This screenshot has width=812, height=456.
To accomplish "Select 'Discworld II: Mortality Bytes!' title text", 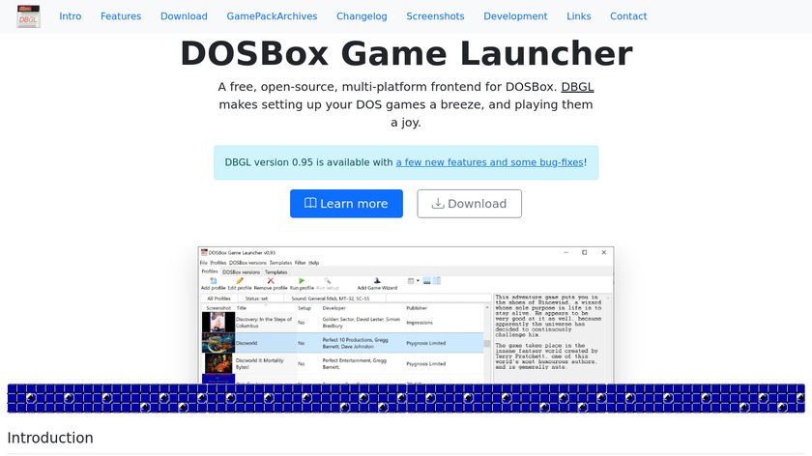I will click(x=259, y=363).
